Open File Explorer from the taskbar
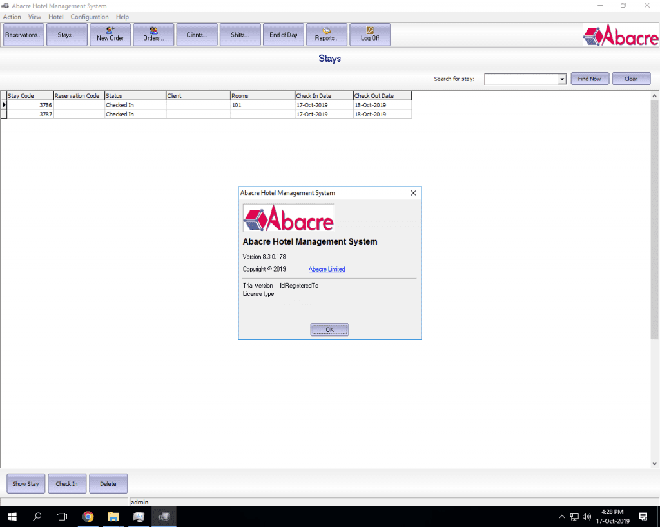660x527 pixels. click(x=113, y=516)
